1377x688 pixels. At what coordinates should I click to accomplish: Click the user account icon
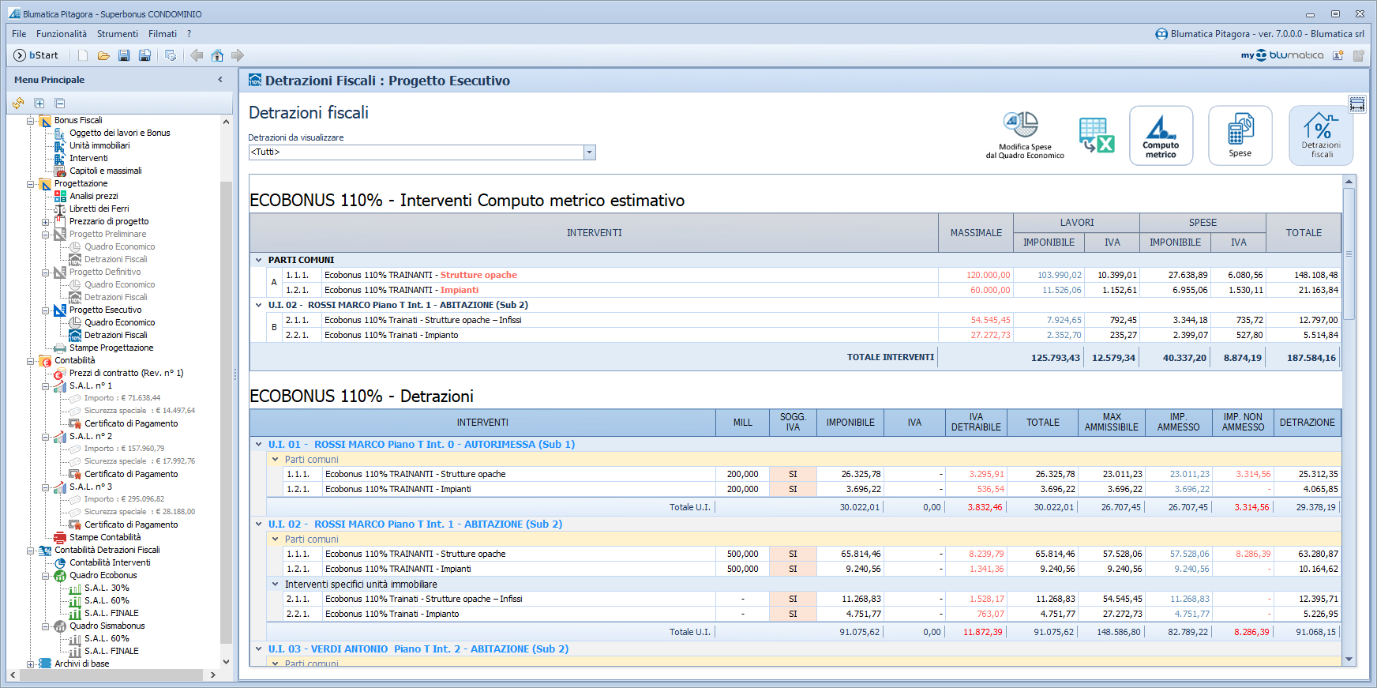click(x=1338, y=55)
